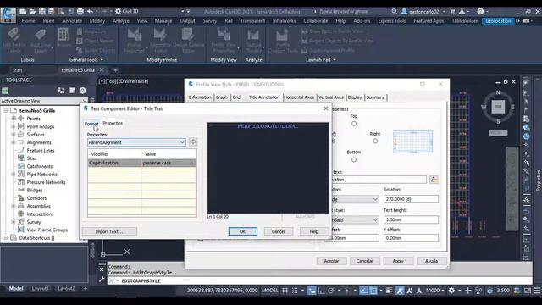Click Cancel in Text Component Editor
542x305 pixels.
tap(279, 231)
